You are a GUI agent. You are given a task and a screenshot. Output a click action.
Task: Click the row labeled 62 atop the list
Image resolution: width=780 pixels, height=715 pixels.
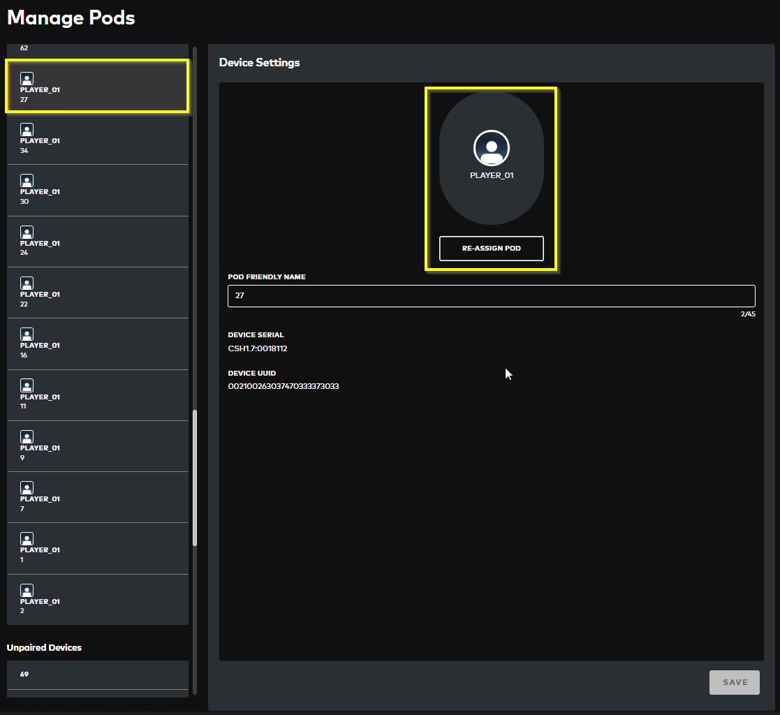(98, 51)
